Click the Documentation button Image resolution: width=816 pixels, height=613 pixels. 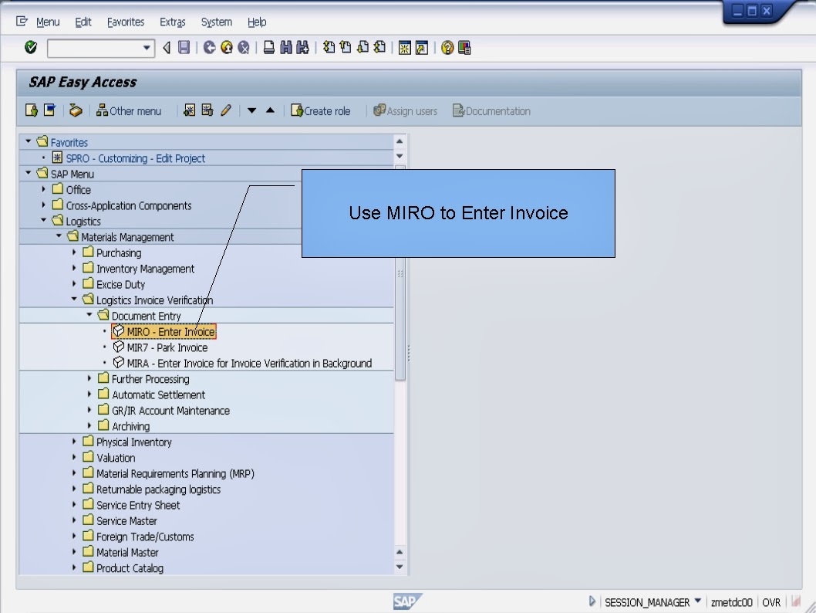492,111
